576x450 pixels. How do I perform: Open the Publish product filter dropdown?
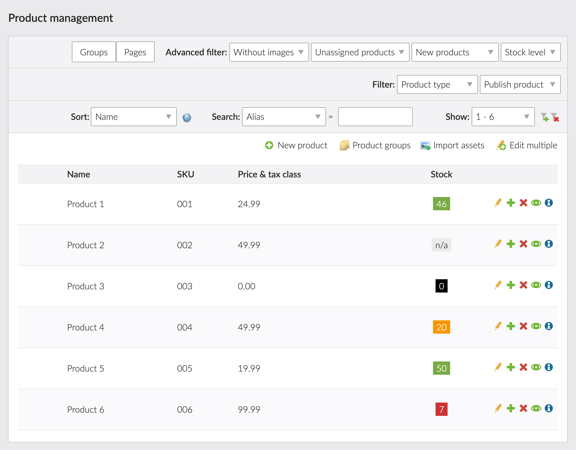tap(520, 84)
